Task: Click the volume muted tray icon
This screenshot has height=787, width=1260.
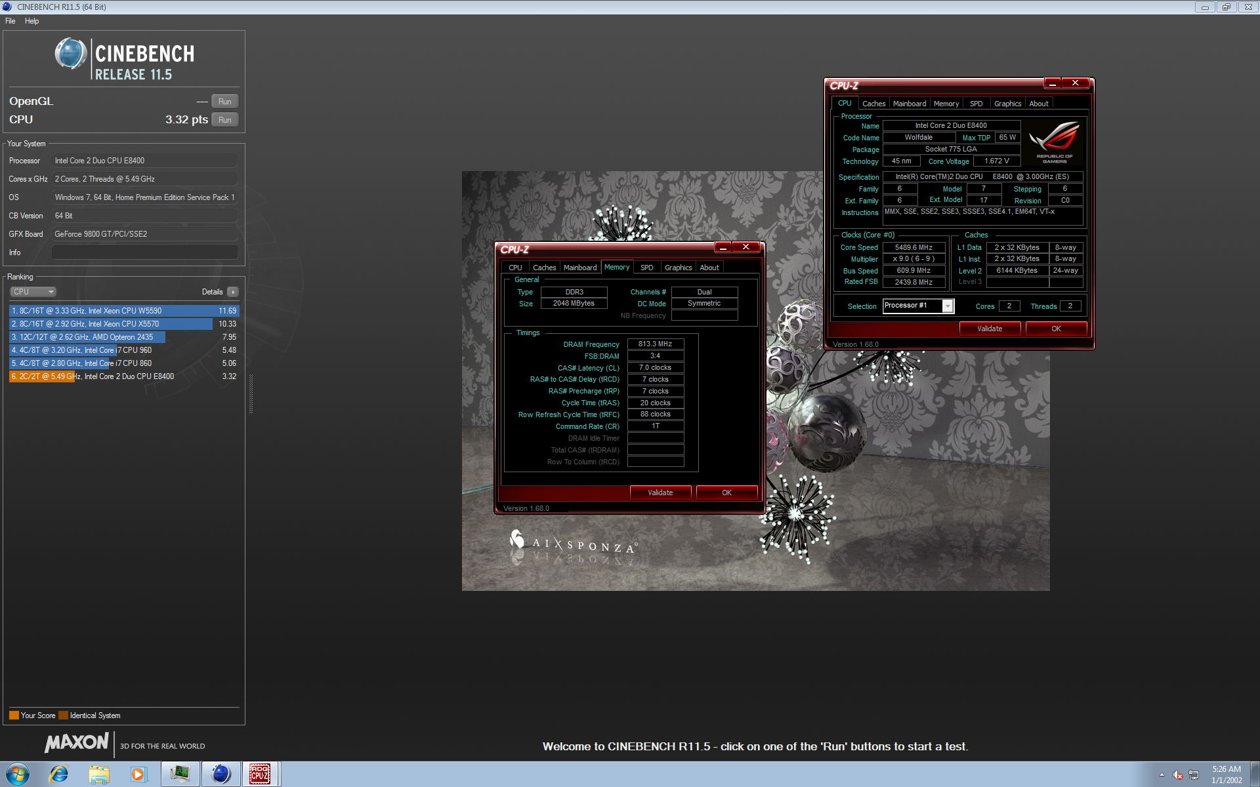Action: point(1178,775)
